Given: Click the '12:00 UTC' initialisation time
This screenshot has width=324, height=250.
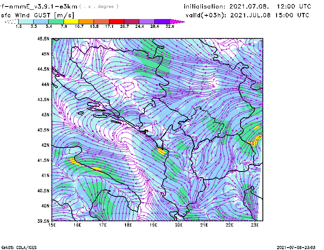Looking at the screenshot, I should pyautogui.click(x=294, y=6).
